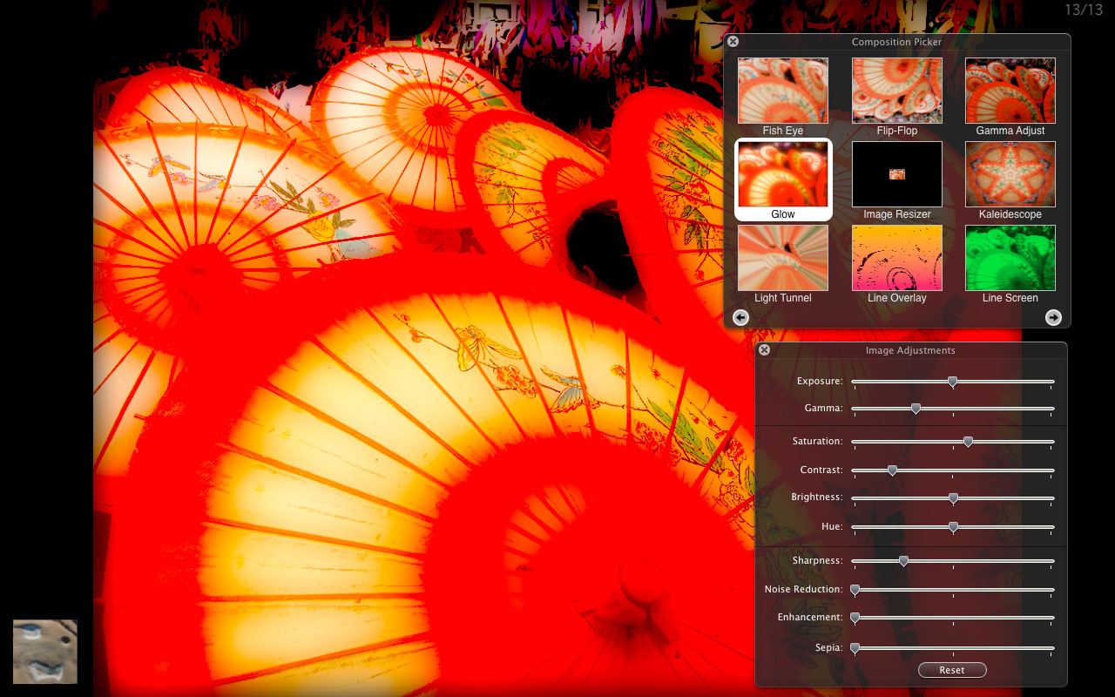Click the Sharpness slider handle
Image resolution: width=1115 pixels, height=697 pixels.
[903, 561]
